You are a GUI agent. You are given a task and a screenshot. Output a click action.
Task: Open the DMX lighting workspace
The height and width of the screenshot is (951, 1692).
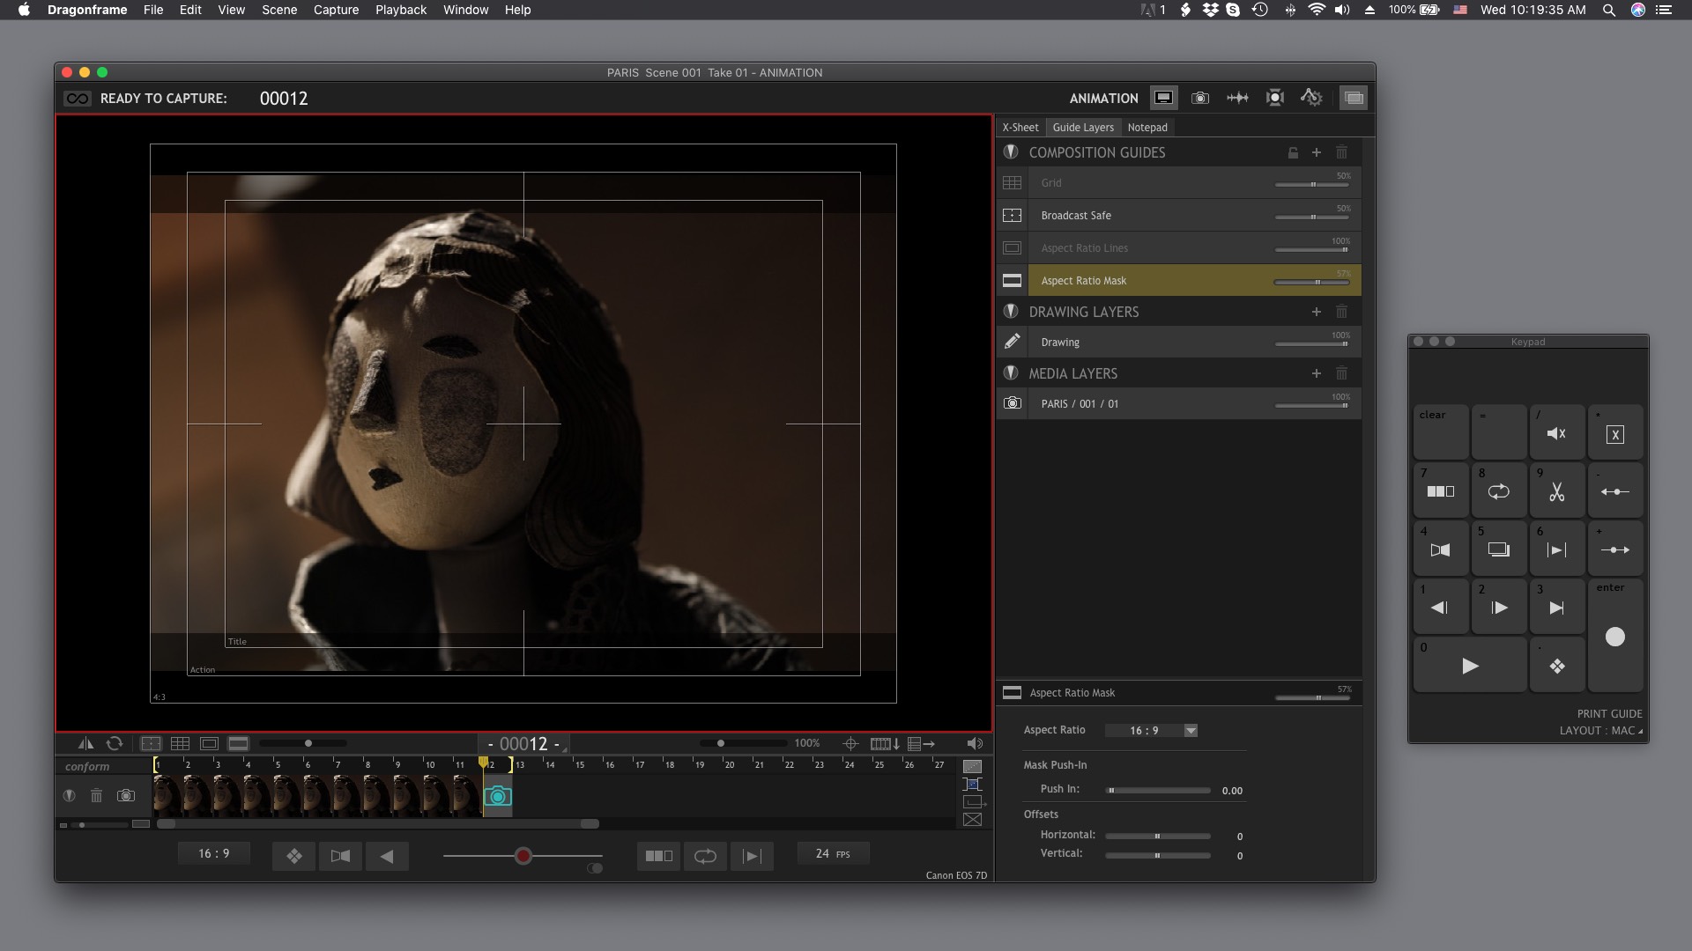pos(1274,98)
